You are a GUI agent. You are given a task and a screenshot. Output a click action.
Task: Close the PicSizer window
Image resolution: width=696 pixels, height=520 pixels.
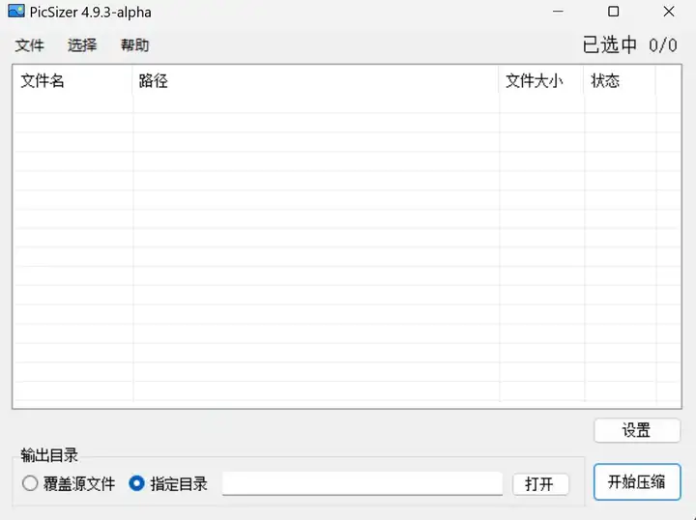point(669,12)
